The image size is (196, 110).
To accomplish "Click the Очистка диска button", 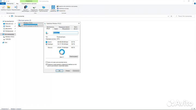I will point(73,56).
